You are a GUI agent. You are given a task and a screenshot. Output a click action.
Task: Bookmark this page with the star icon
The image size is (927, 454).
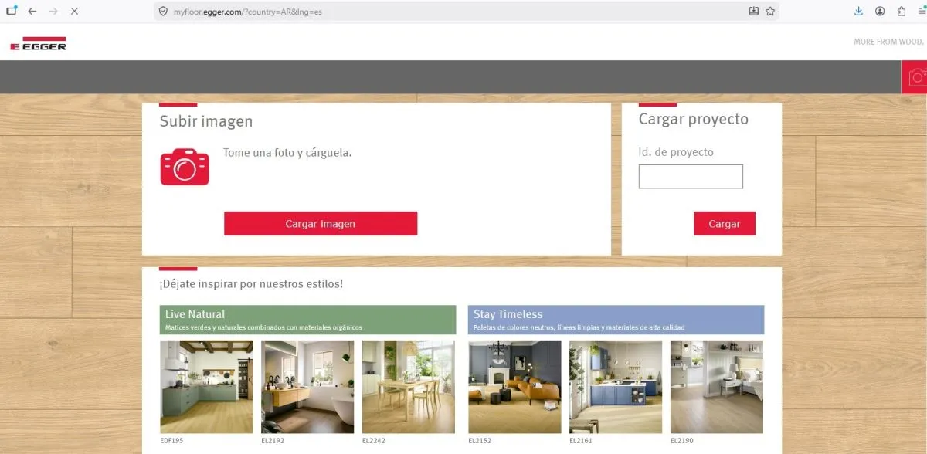(x=770, y=12)
